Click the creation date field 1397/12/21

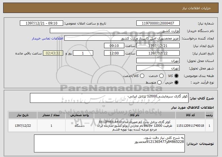[x=158, y=46]
